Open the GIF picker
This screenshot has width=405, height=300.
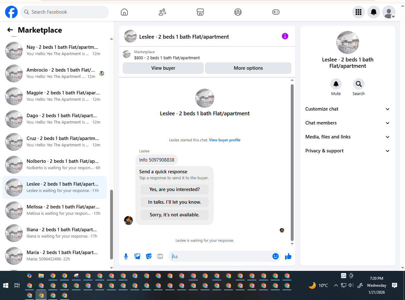[160, 256]
